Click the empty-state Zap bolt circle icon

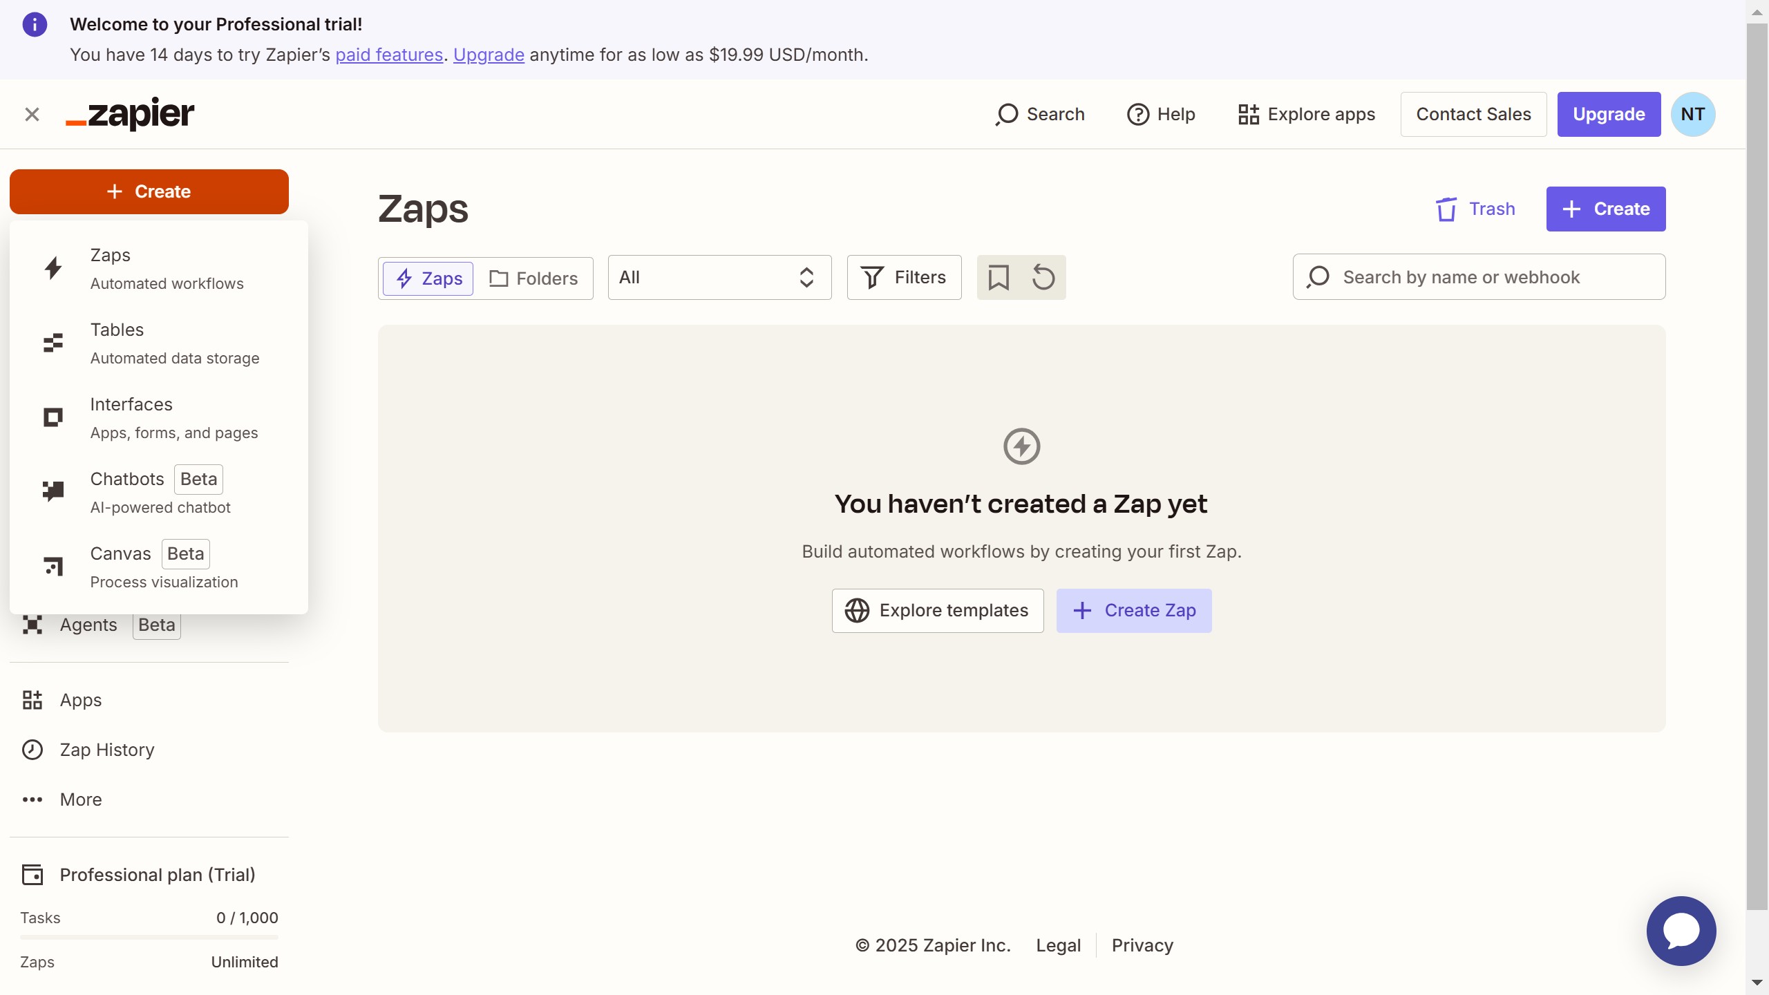click(x=1021, y=446)
